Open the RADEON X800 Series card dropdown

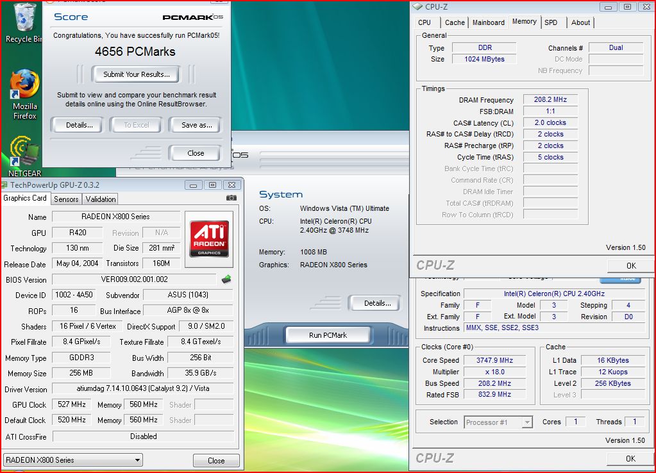[x=73, y=460]
